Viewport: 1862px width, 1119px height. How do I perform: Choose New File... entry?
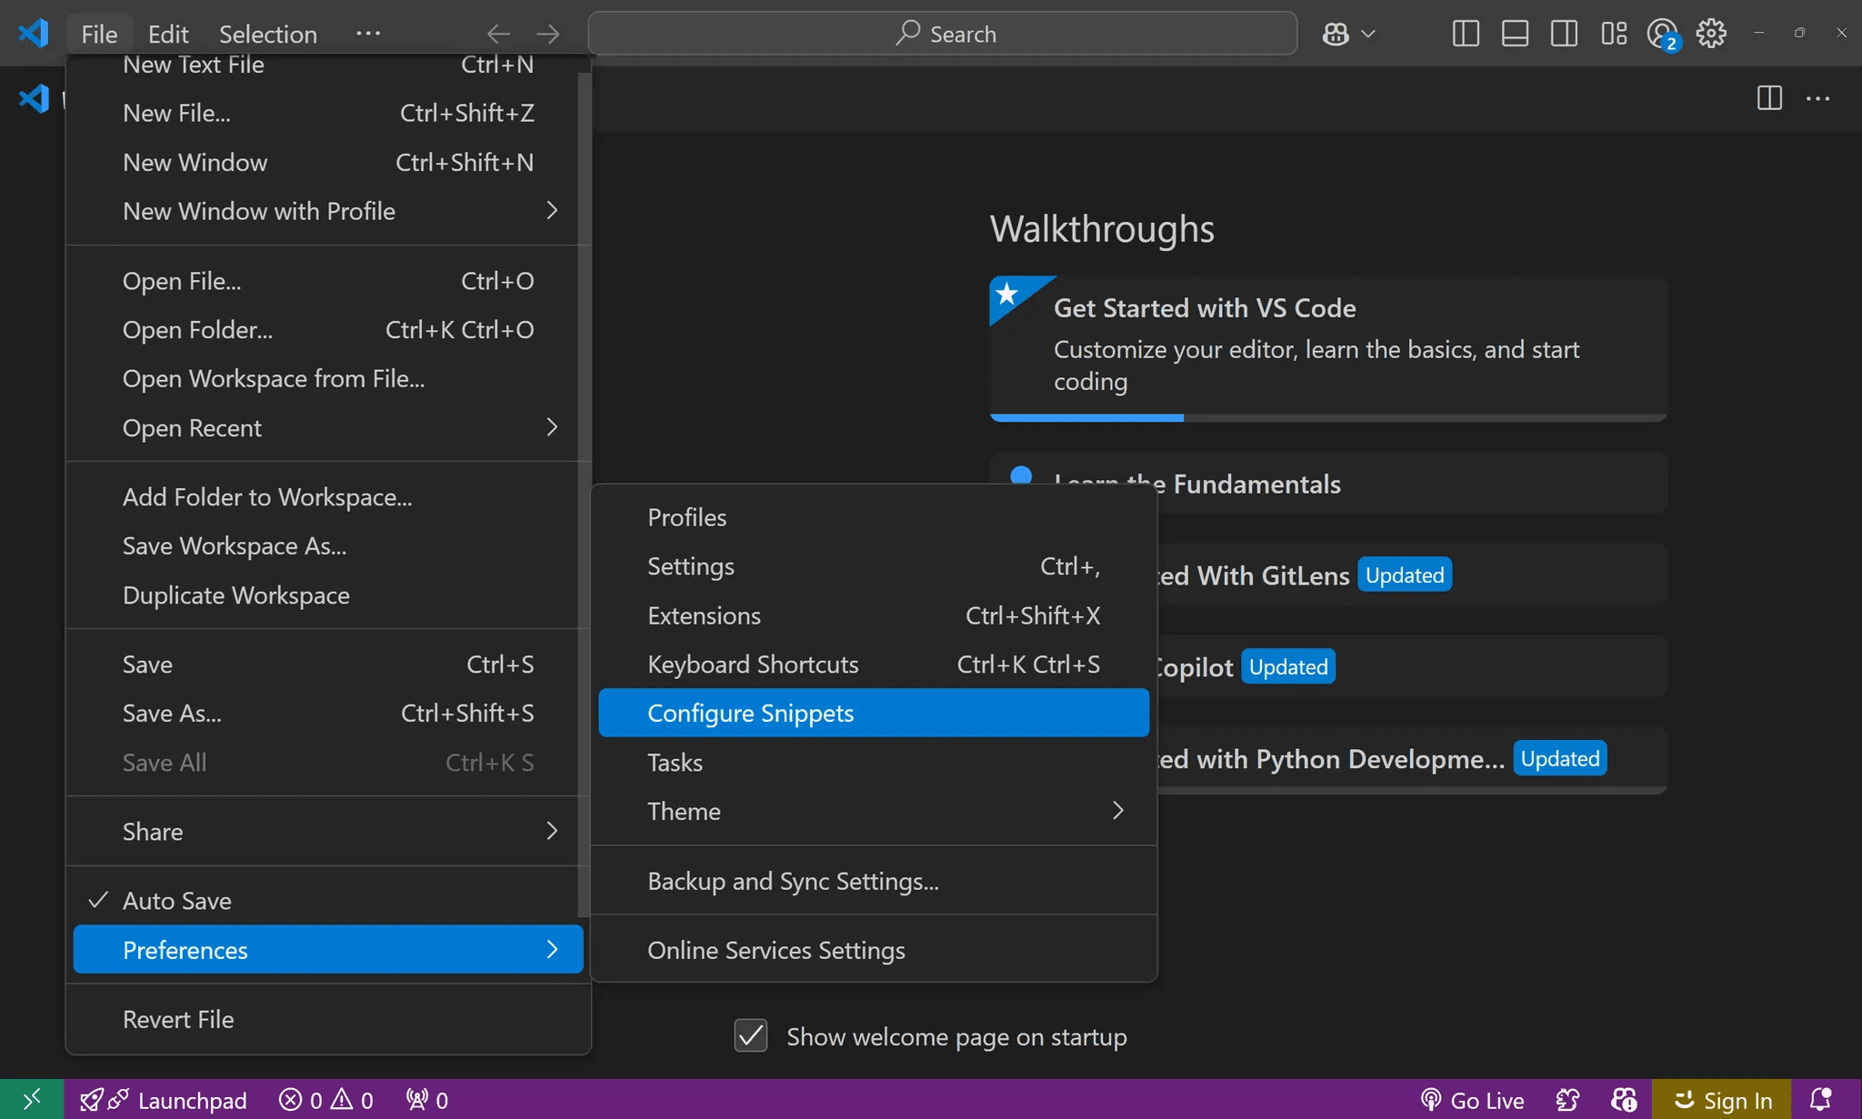[325, 113]
